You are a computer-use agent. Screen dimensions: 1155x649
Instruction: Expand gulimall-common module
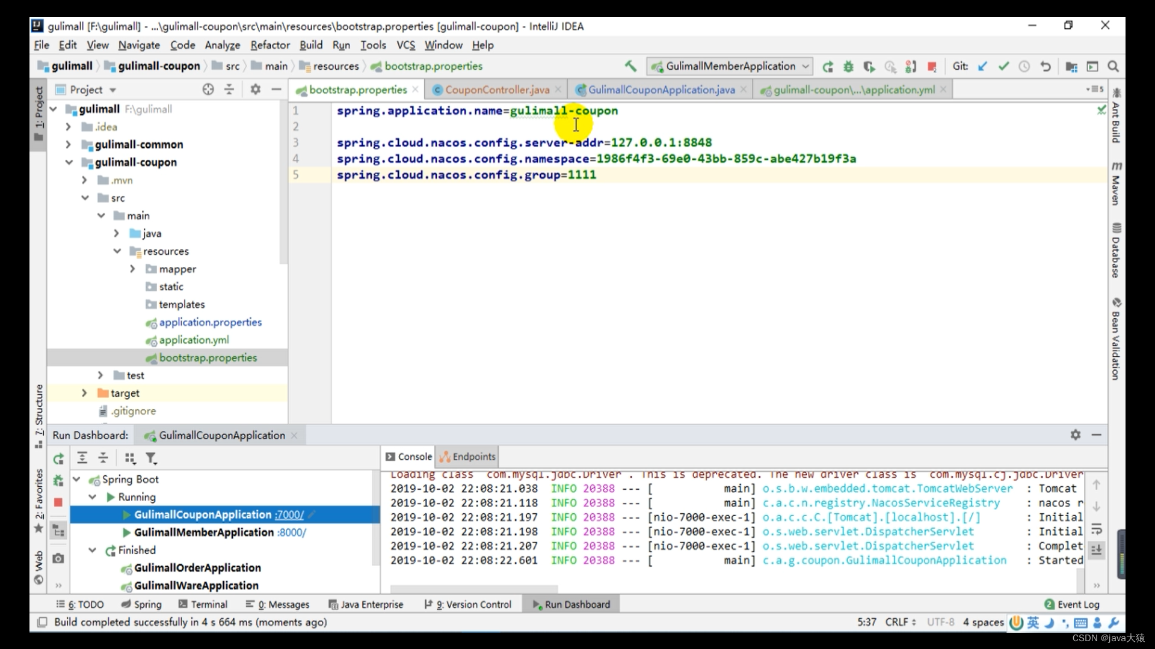point(68,144)
